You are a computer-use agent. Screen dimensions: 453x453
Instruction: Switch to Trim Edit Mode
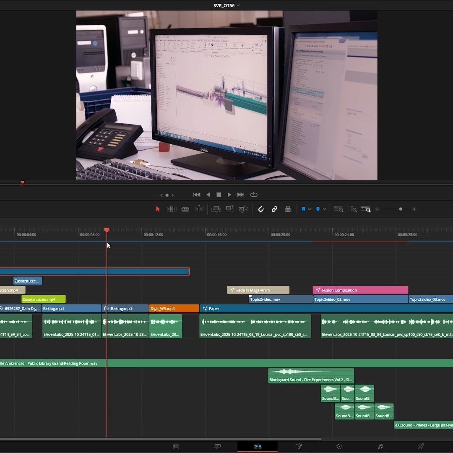(171, 209)
